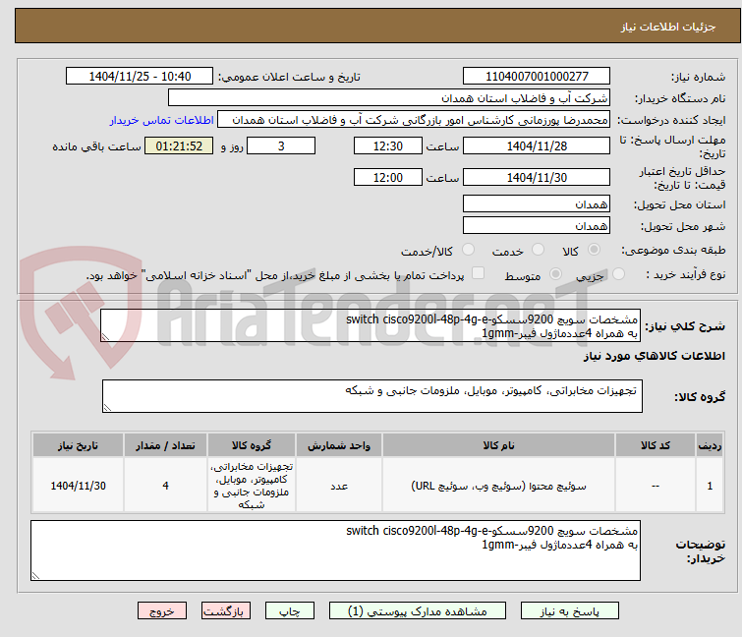Viewport: 742px width, 637px height.
Task: Open مشاهده مدارک پیوستی (1) button
Action: [x=418, y=611]
